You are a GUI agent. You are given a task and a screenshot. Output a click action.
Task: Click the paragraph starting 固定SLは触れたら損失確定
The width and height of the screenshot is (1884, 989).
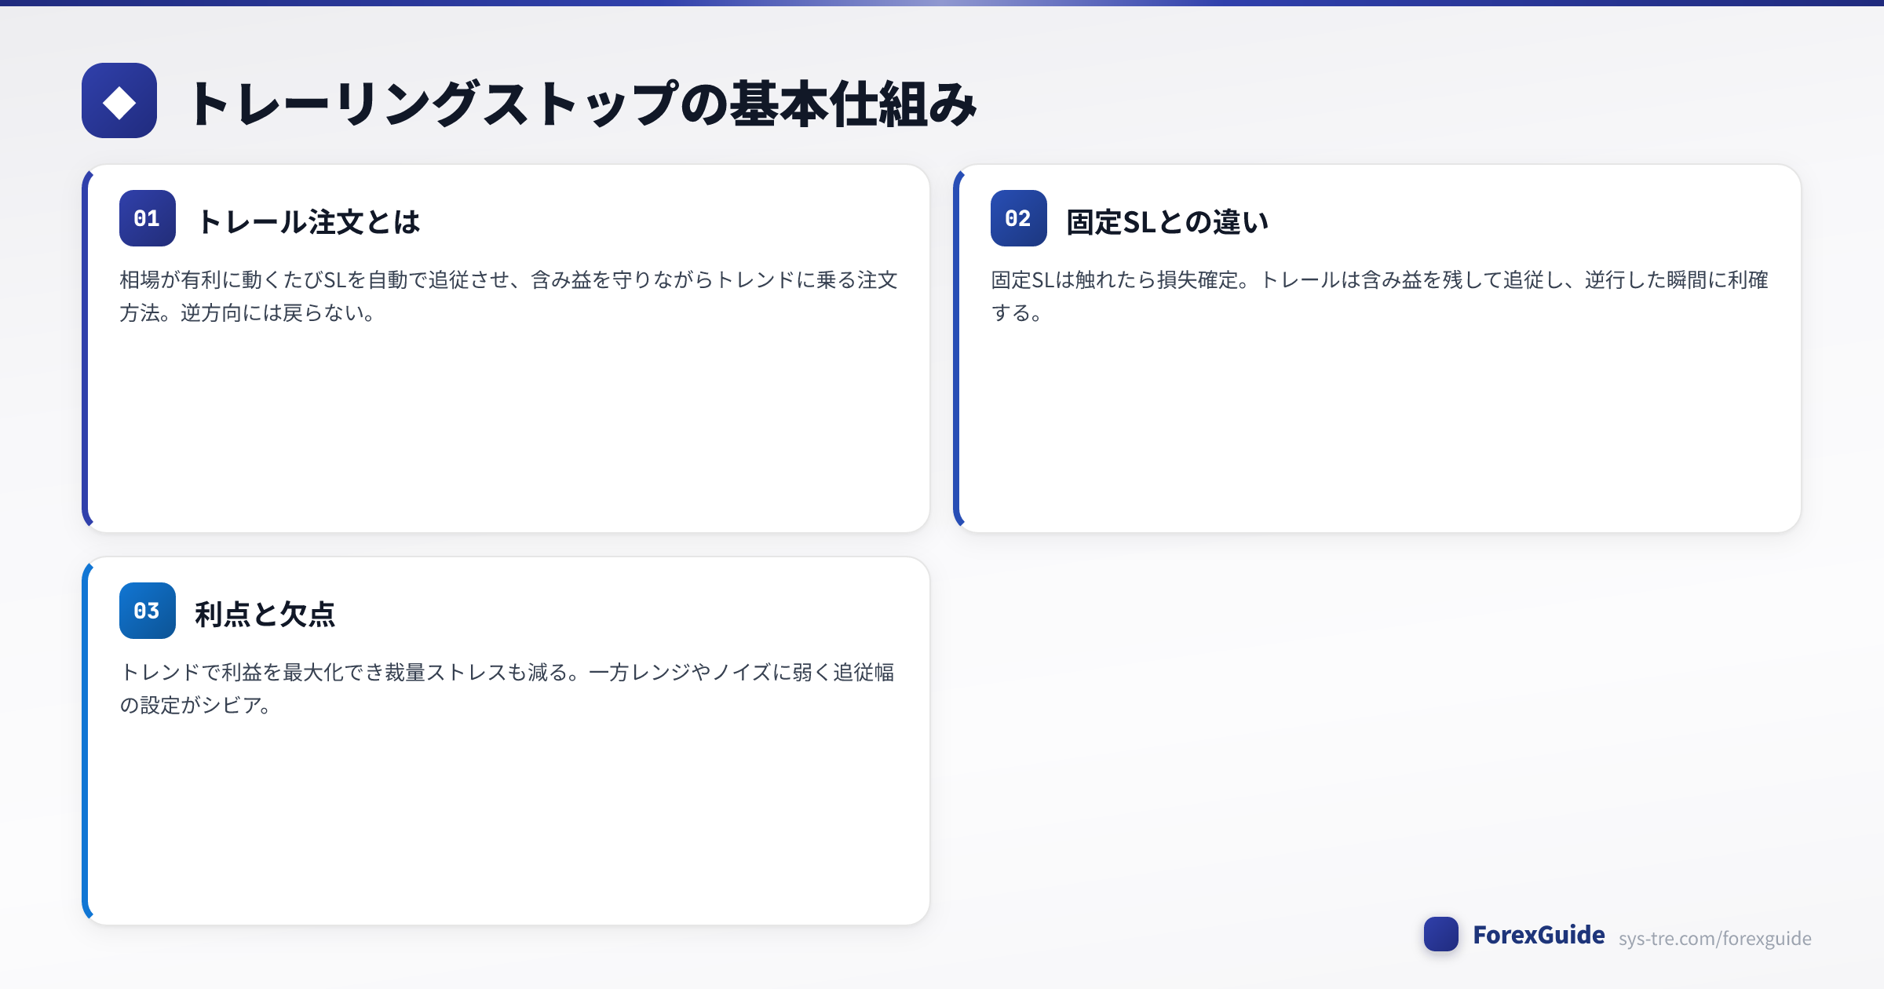tap(1379, 296)
